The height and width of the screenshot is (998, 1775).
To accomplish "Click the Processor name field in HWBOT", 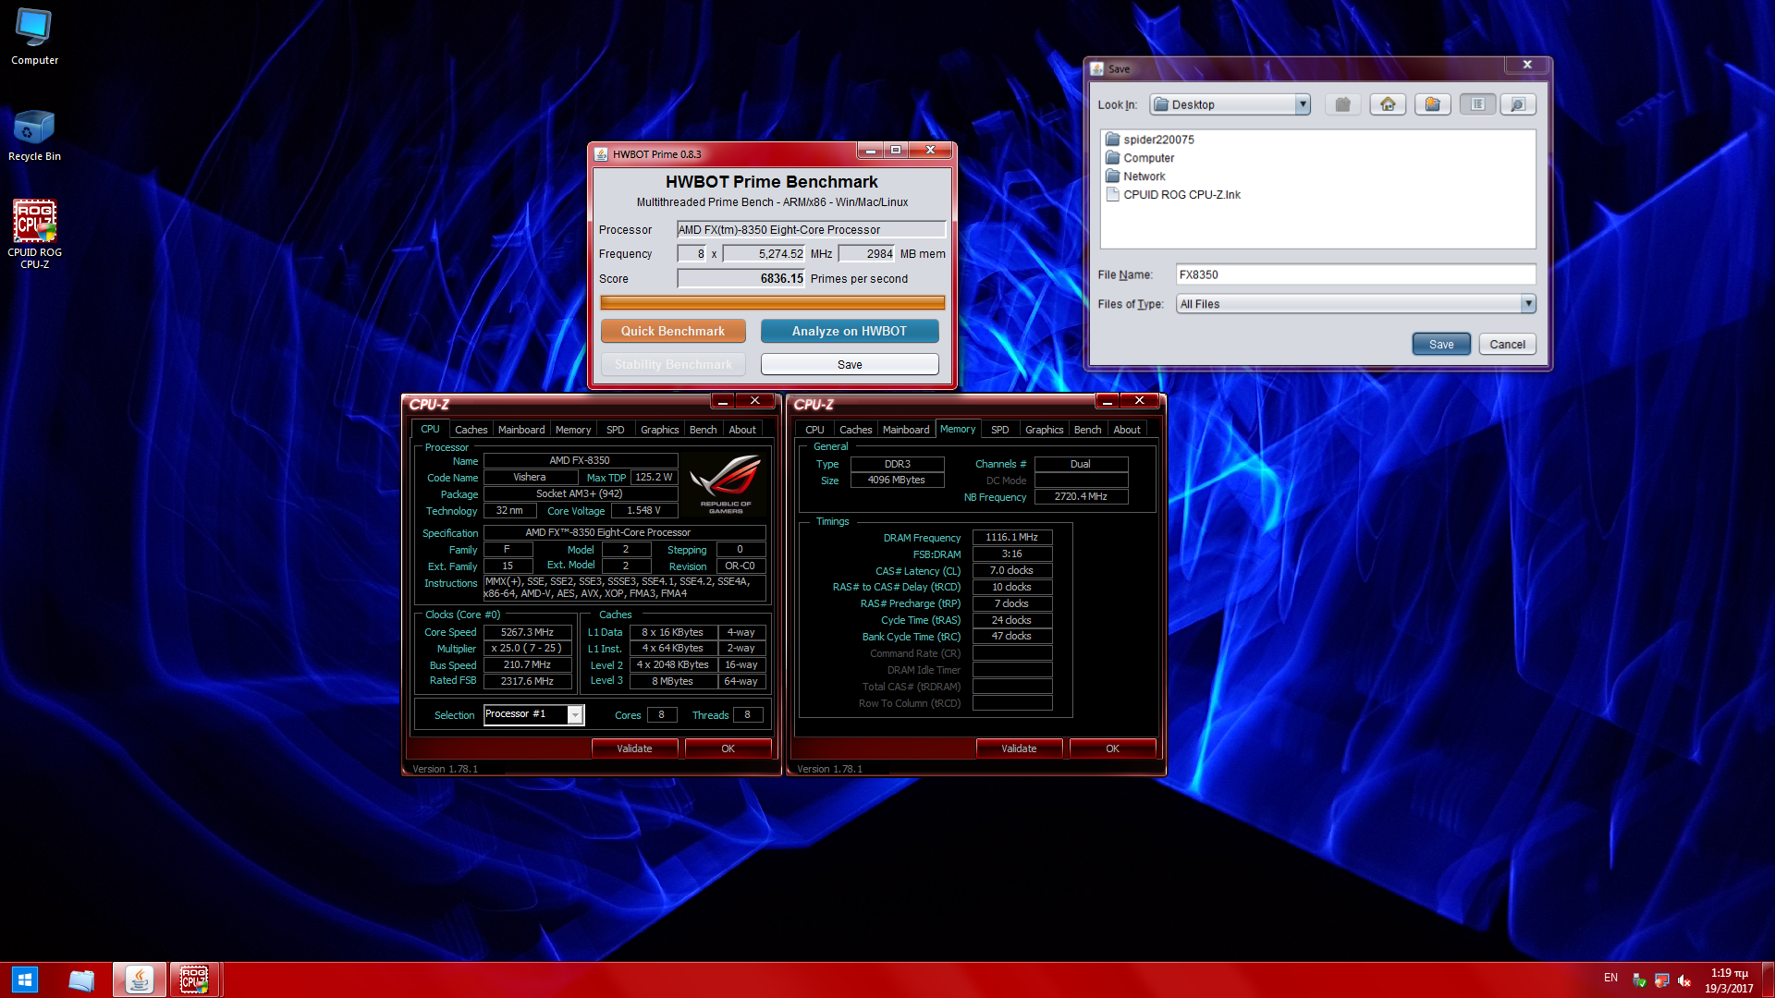I will click(811, 230).
